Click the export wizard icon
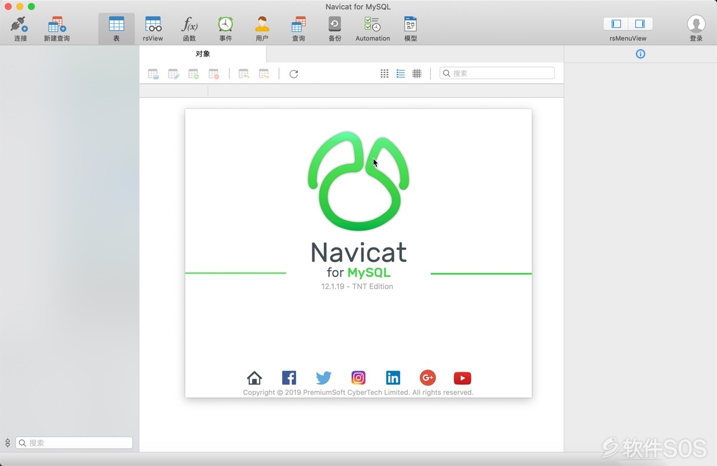Image resolution: width=717 pixels, height=466 pixels. (x=264, y=74)
